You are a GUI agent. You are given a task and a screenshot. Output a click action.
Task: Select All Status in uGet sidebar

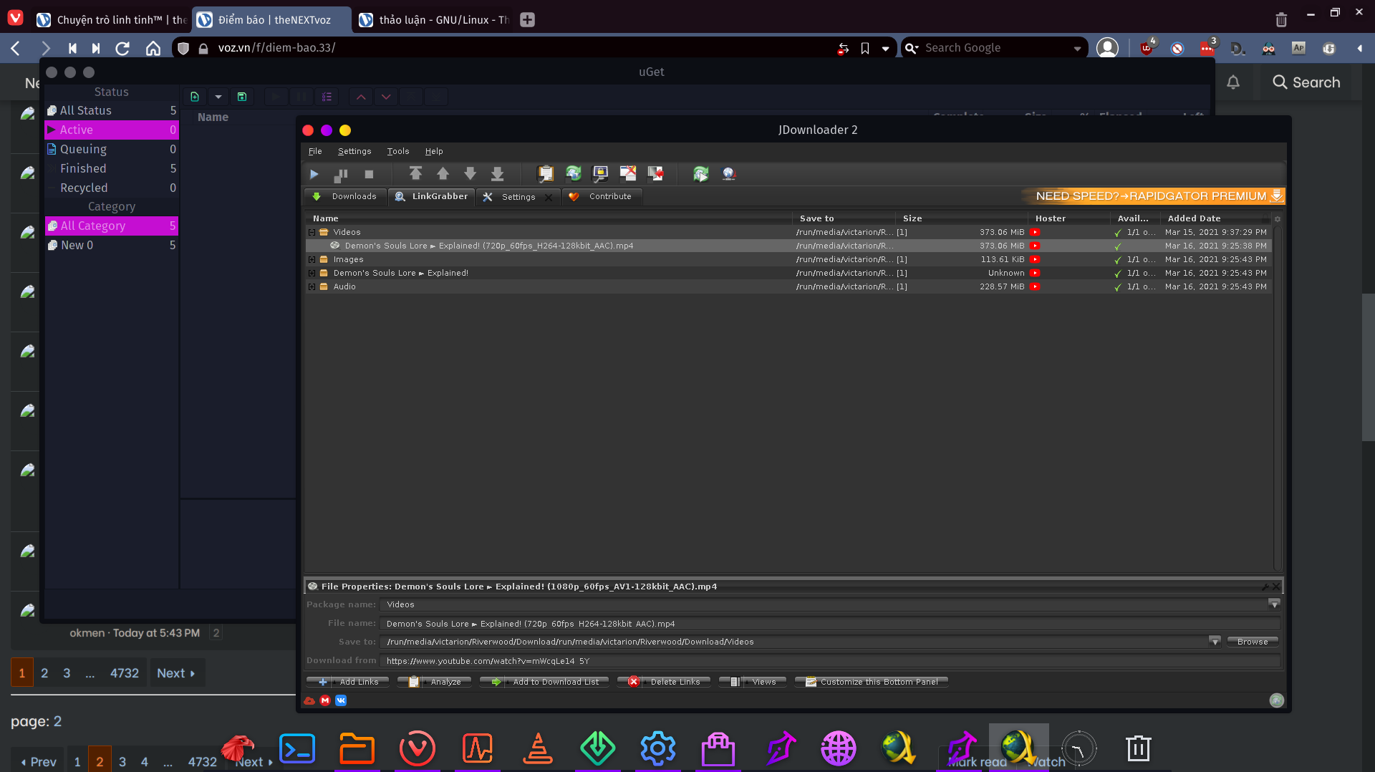(112, 110)
